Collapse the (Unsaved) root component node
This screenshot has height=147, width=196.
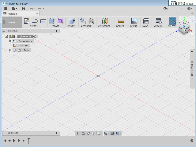click(6, 36)
